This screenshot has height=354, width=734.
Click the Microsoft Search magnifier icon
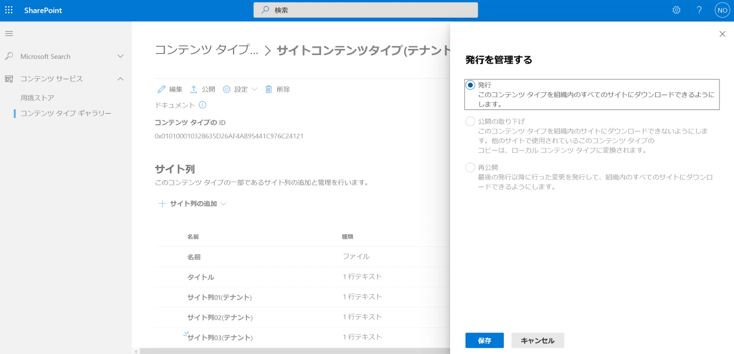9,56
